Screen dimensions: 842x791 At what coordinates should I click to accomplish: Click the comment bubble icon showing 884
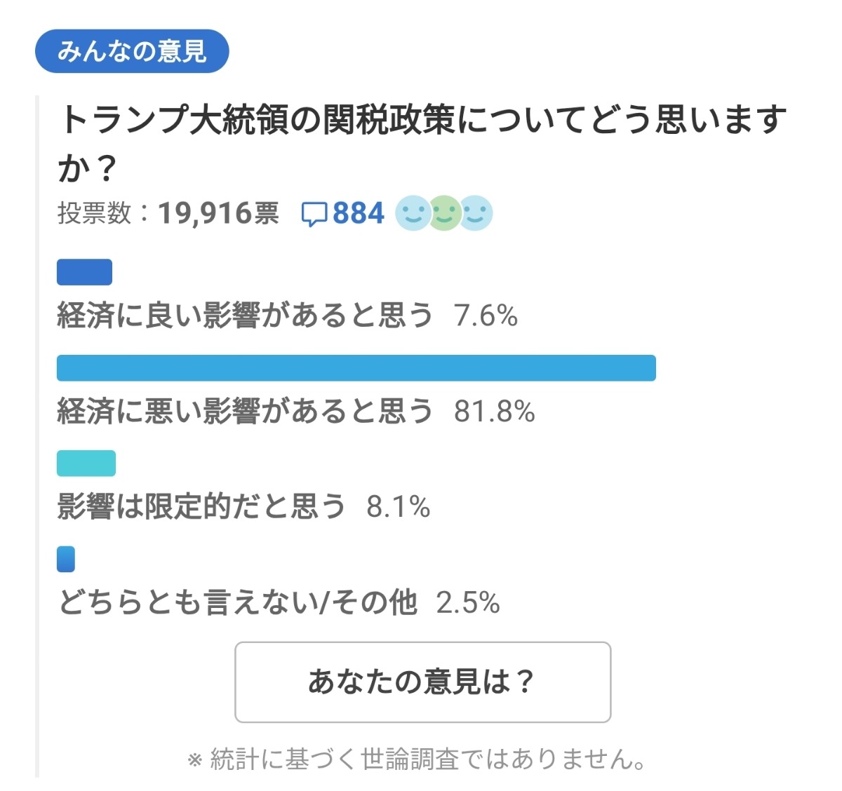[315, 214]
